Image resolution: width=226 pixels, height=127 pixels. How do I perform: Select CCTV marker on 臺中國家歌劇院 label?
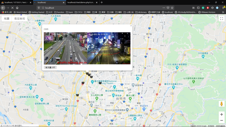click(100, 83)
